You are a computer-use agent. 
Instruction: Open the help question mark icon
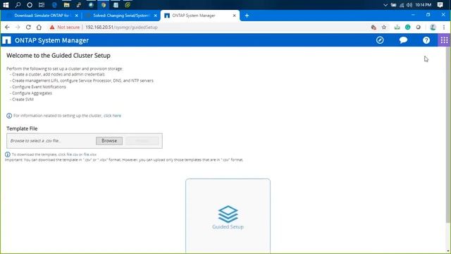tap(426, 40)
